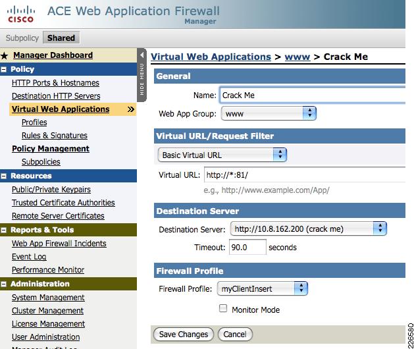Open Virtual Web Applications in sidebar
Viewport: 414px width, 349px height.
tap(61, 109)
